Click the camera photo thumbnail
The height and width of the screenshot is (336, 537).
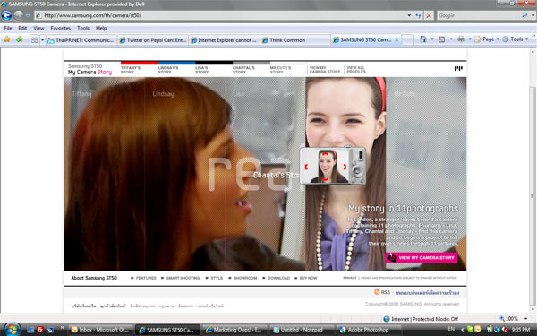(x=326, y=167)
